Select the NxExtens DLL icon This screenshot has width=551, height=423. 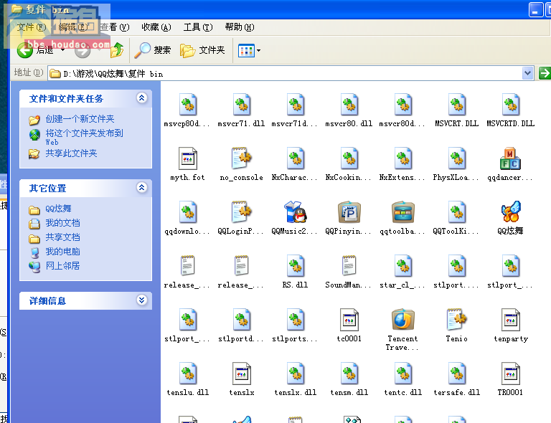(x=402, y=158)
